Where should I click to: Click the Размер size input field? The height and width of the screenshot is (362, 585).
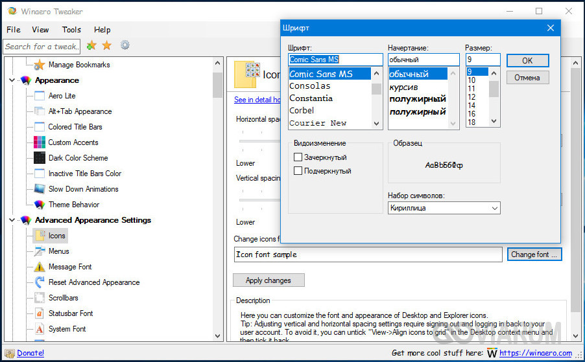483,60
